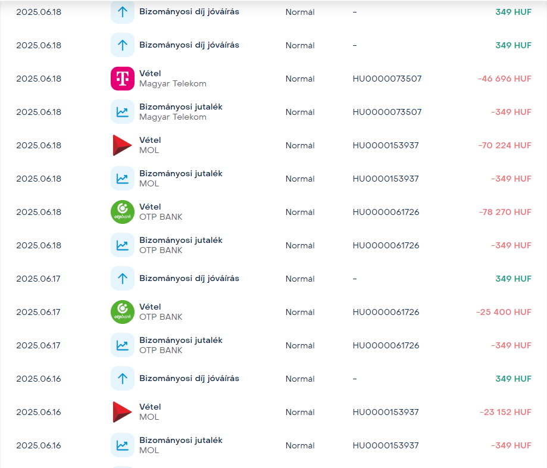Open the 2025.06.17 Bizományosi díj jóváírás entry
547x468 pixels.
coord(189,279)
